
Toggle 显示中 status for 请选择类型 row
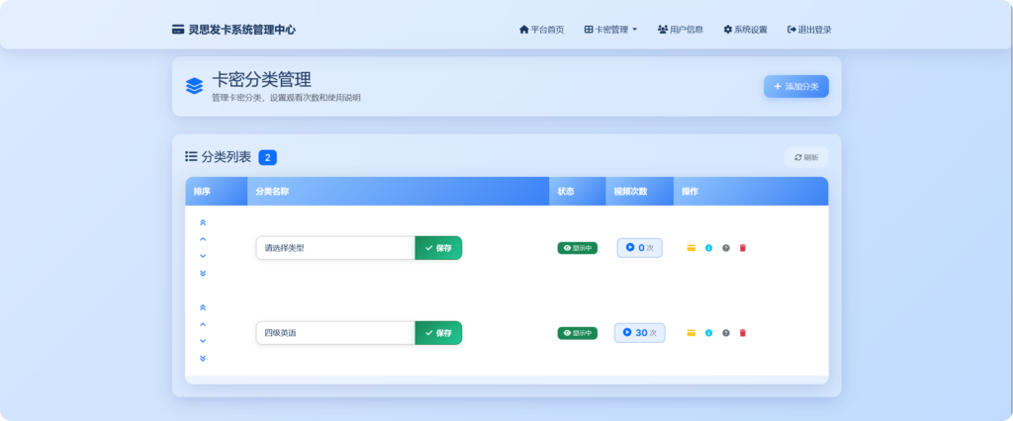click(x=577, y=248)
